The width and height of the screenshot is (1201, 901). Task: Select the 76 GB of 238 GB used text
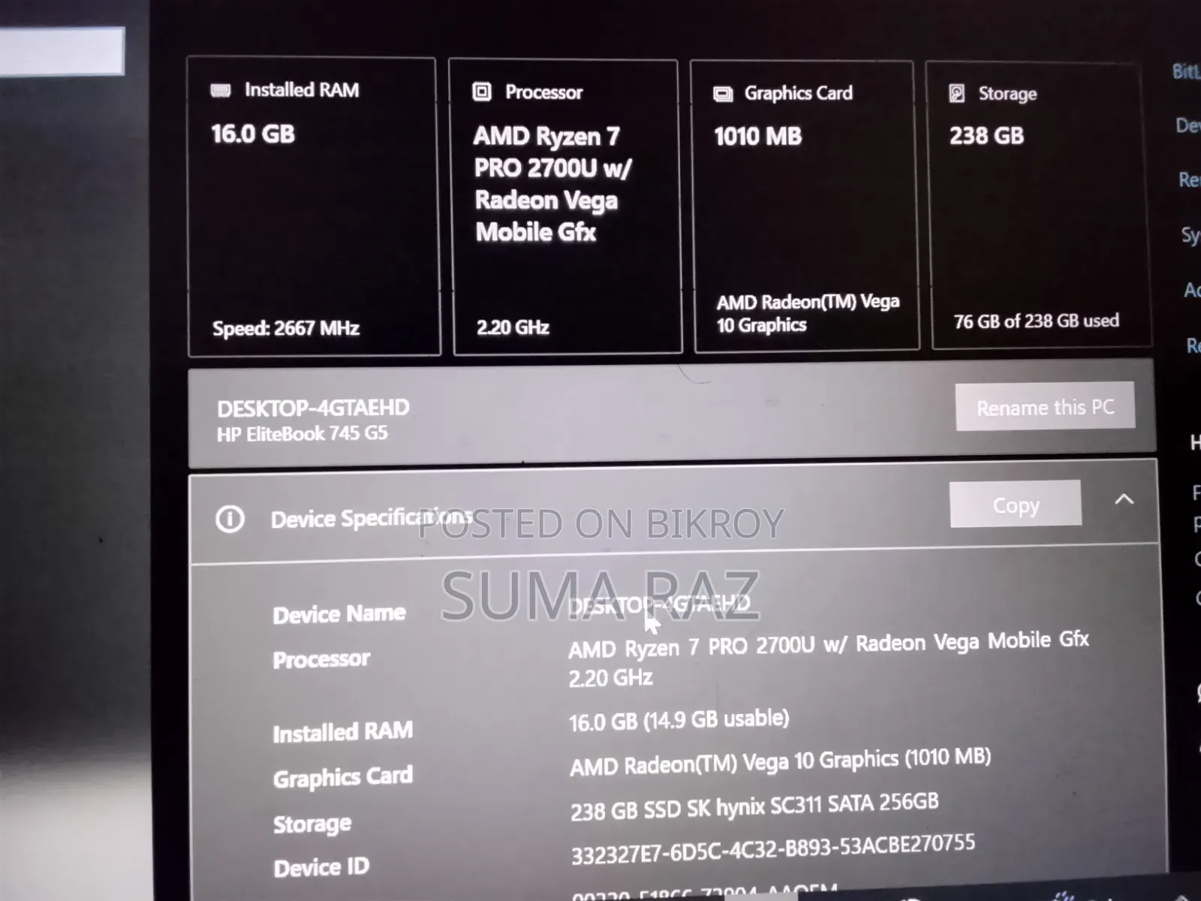pyautogui.click(x=1037, y=321)
